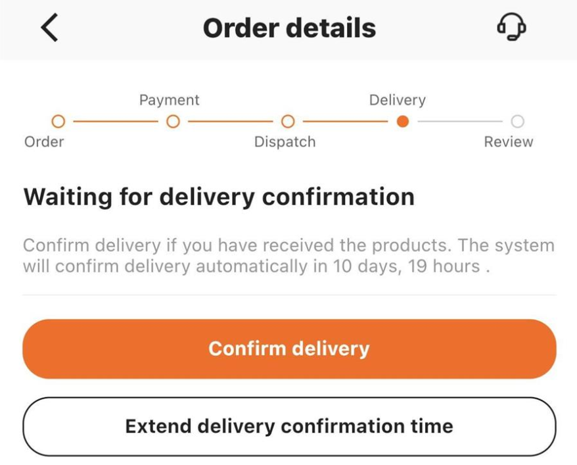
Task: Select the Dispatch step circle
Action: click(288, 122)
